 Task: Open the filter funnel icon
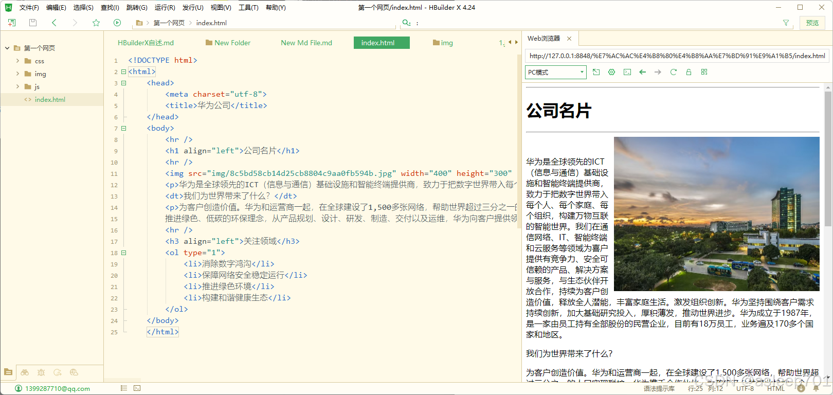[x=786, y=23]
